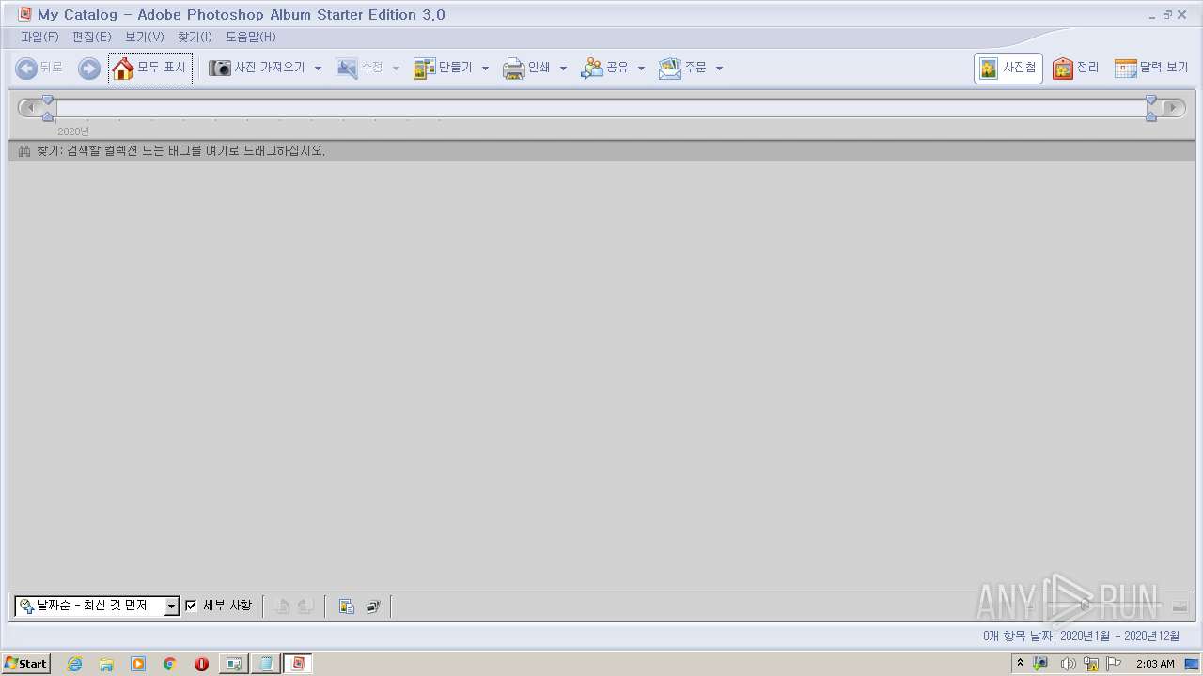Image resolution: width=1203 pixels, height=676 pixels.
Task: Click the rotate right icon
Action: 305,607
